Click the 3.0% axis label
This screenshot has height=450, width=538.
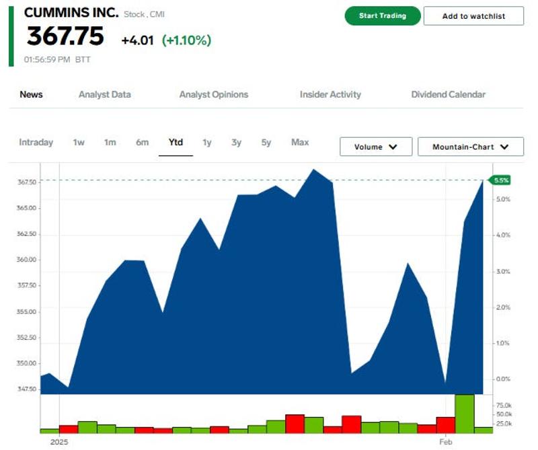pyautogui.click(x=503, y=272)
